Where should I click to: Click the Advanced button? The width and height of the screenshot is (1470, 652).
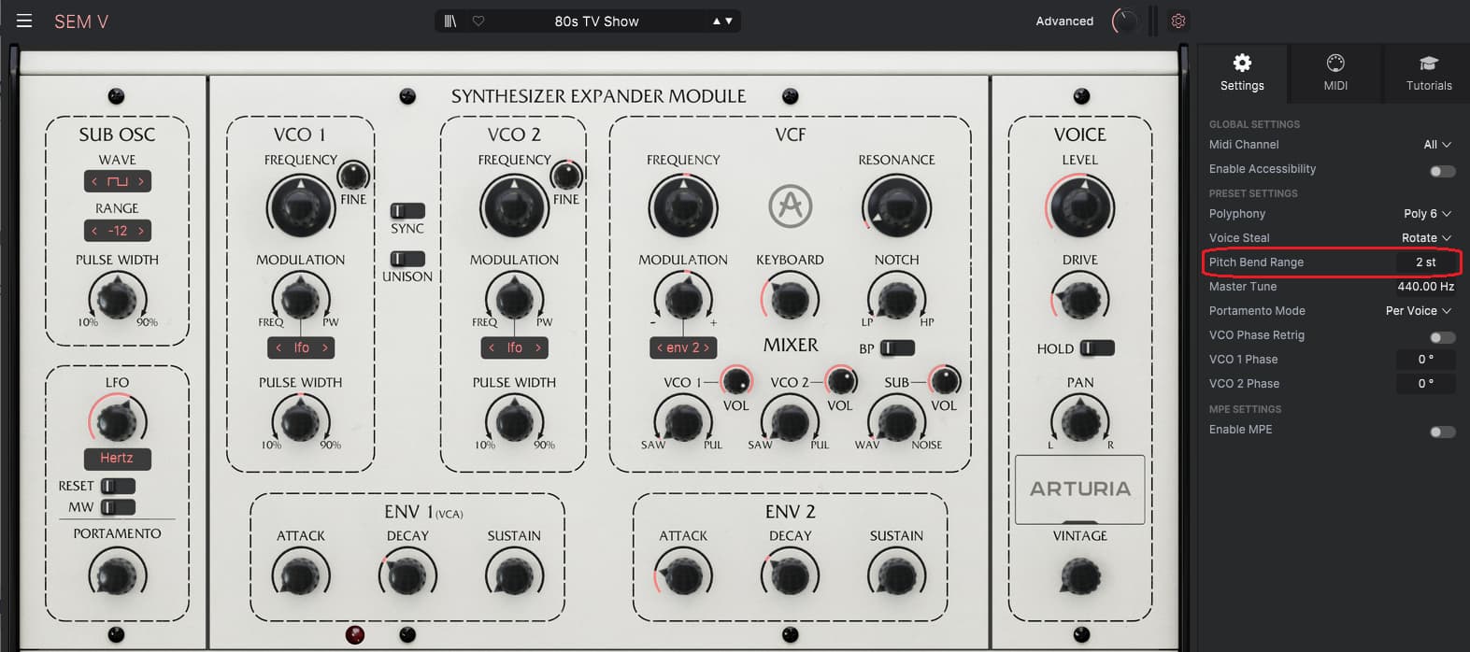coord(1064,21)
